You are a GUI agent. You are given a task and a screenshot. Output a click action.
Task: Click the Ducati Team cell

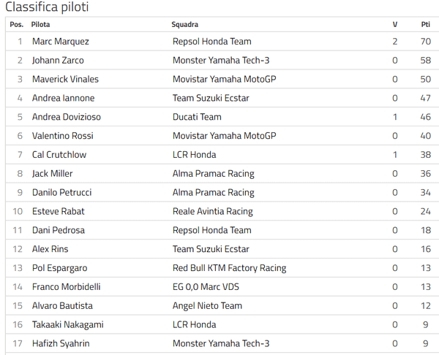(x=197, y=117)
